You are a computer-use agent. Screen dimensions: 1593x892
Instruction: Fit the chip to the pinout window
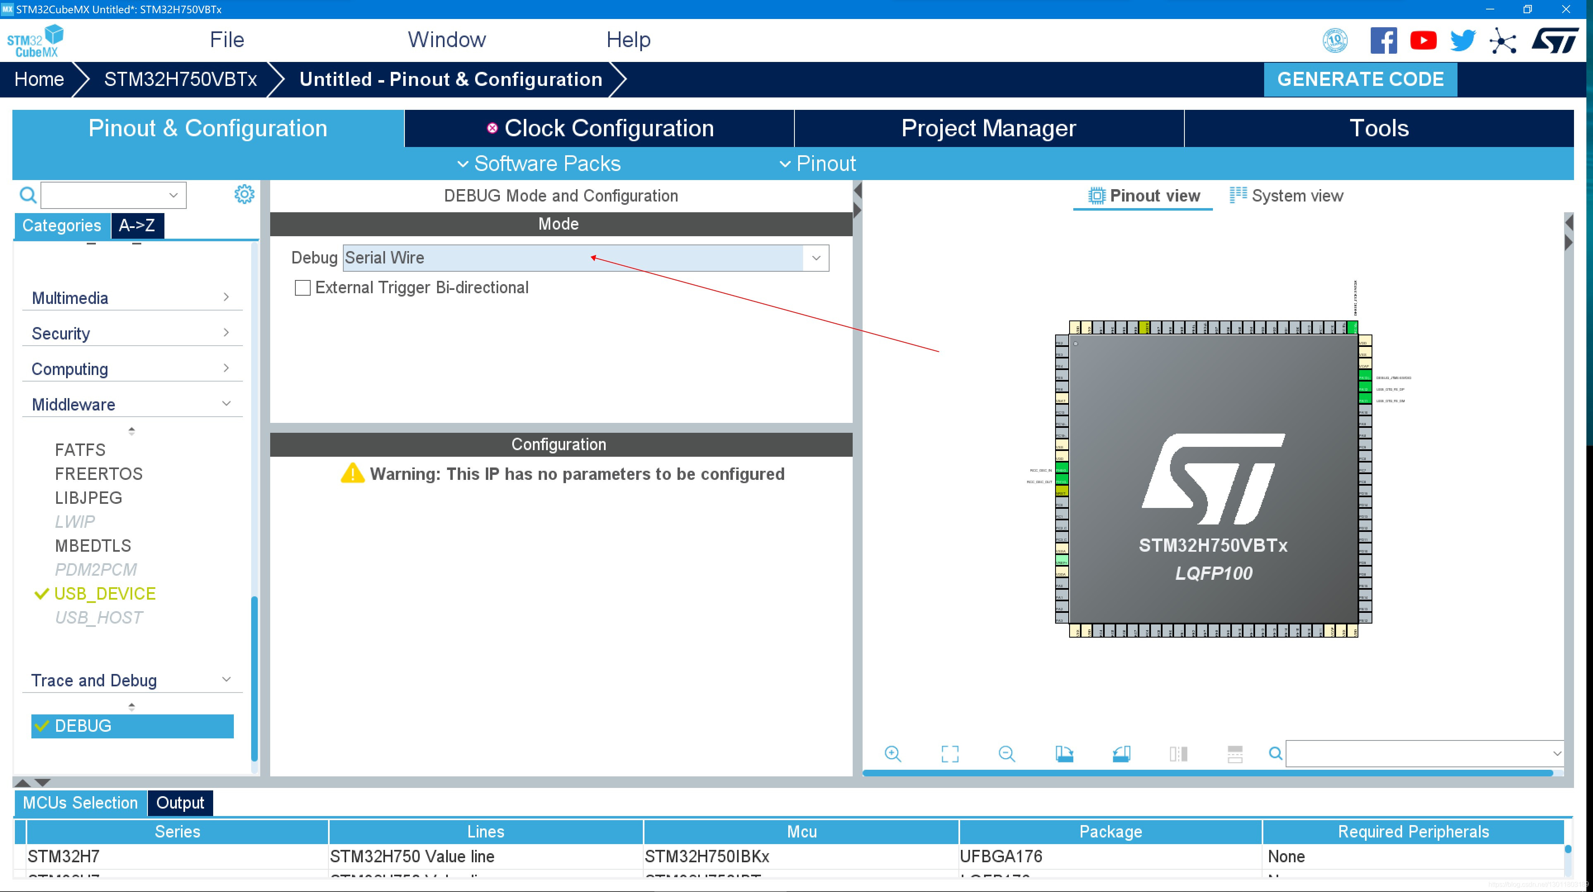[950, 754]
